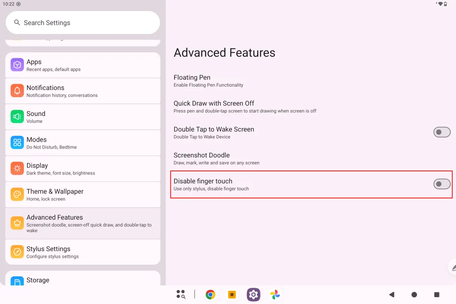Click the search magnifier icon

click(x=17, y=22)
